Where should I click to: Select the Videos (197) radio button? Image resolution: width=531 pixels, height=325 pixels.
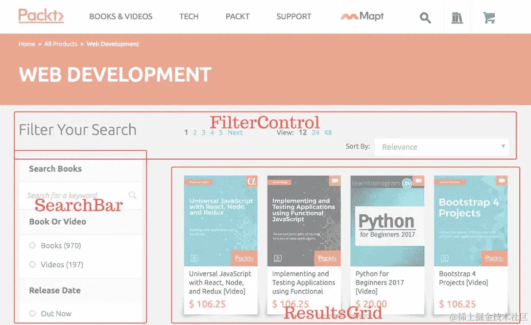[x=32, y=264]
